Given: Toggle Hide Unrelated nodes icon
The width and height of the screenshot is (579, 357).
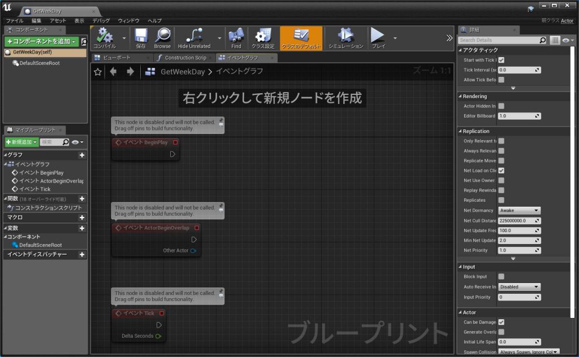Looking at the screenshot, I should (x=194, y=38).
